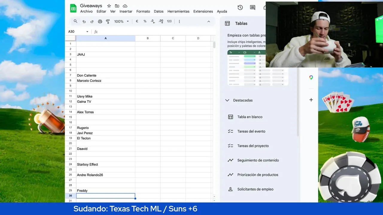
Task: Decrease decimal places
Action: pos(153,21)
